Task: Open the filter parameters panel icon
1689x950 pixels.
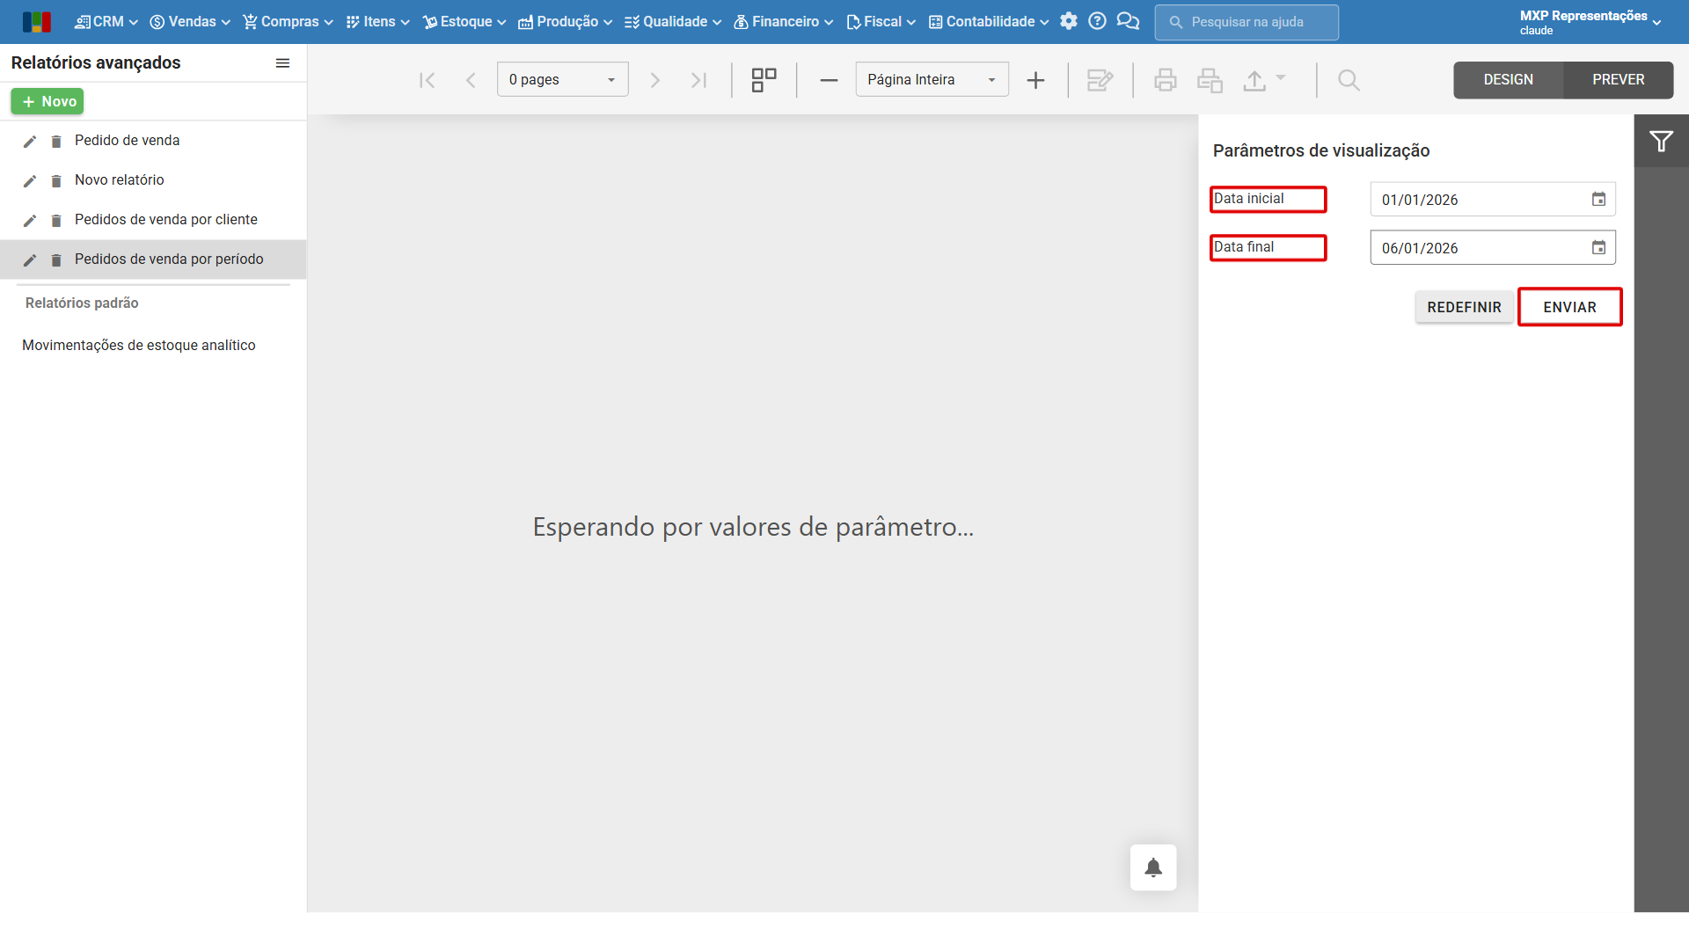Action: click(1661, 142)
